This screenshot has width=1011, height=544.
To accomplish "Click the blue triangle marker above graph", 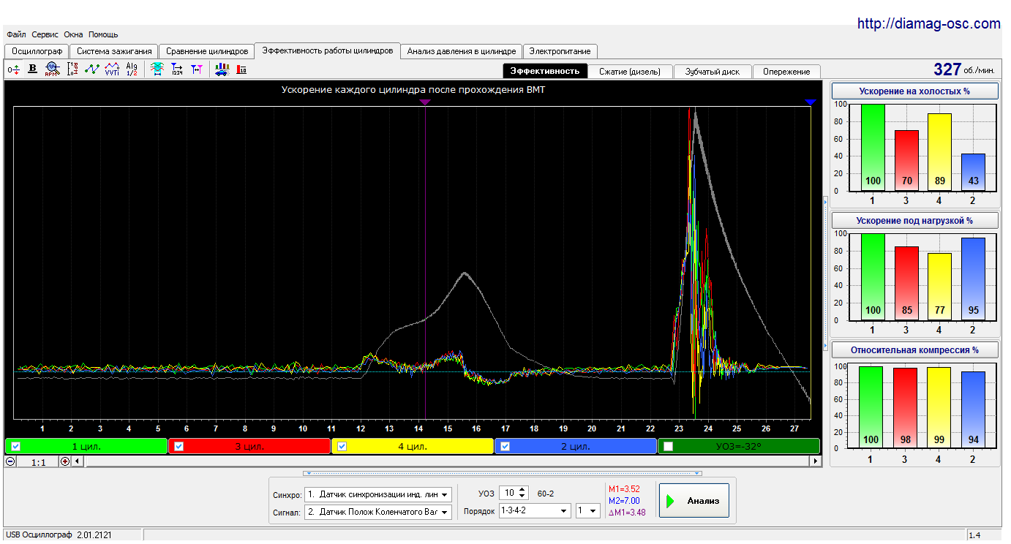I will tap(809, 102).
